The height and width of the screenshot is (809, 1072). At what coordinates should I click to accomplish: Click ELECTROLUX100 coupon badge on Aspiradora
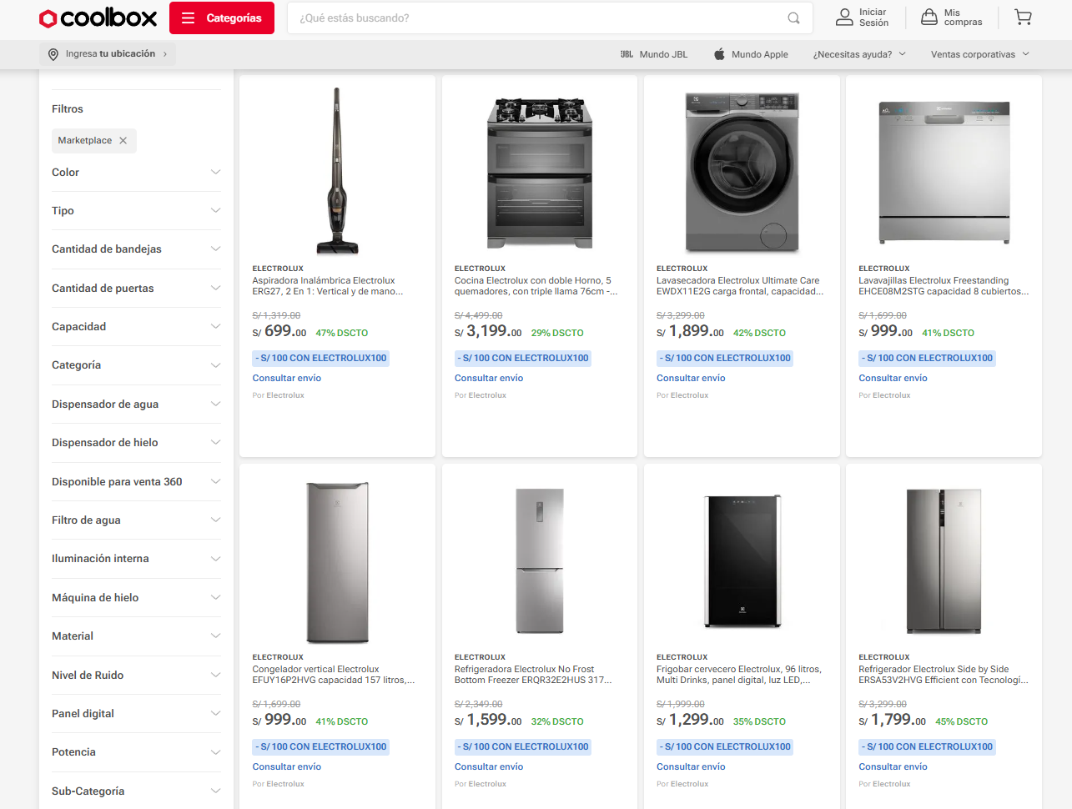(x=321, y=359)
